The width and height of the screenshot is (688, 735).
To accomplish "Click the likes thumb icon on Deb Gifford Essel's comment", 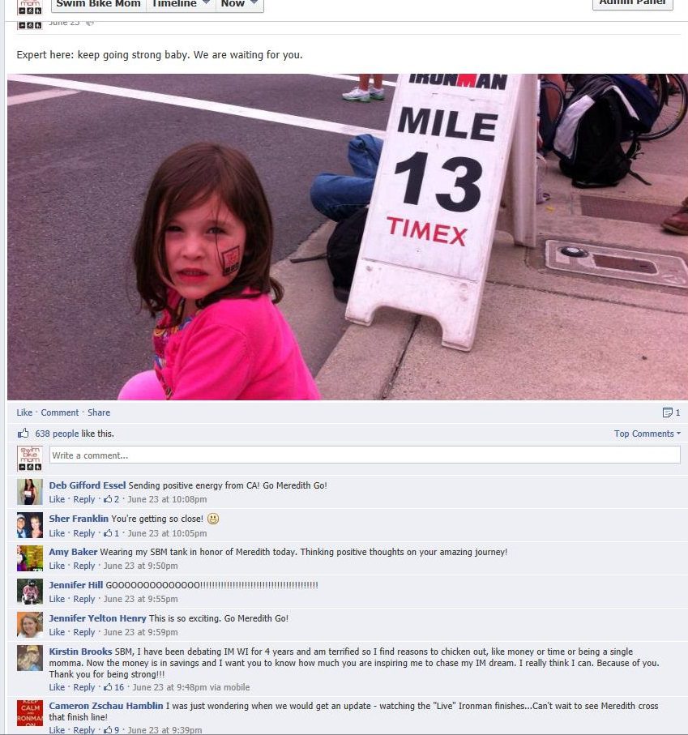I will [x=108, y=499].
